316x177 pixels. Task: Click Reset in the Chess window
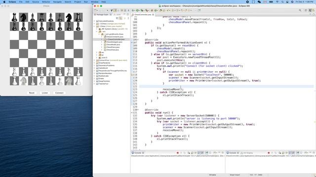point(32,93)
